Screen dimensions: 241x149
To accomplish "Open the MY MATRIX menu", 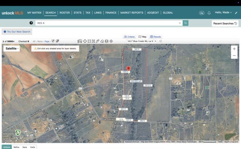I will point(34,13).
